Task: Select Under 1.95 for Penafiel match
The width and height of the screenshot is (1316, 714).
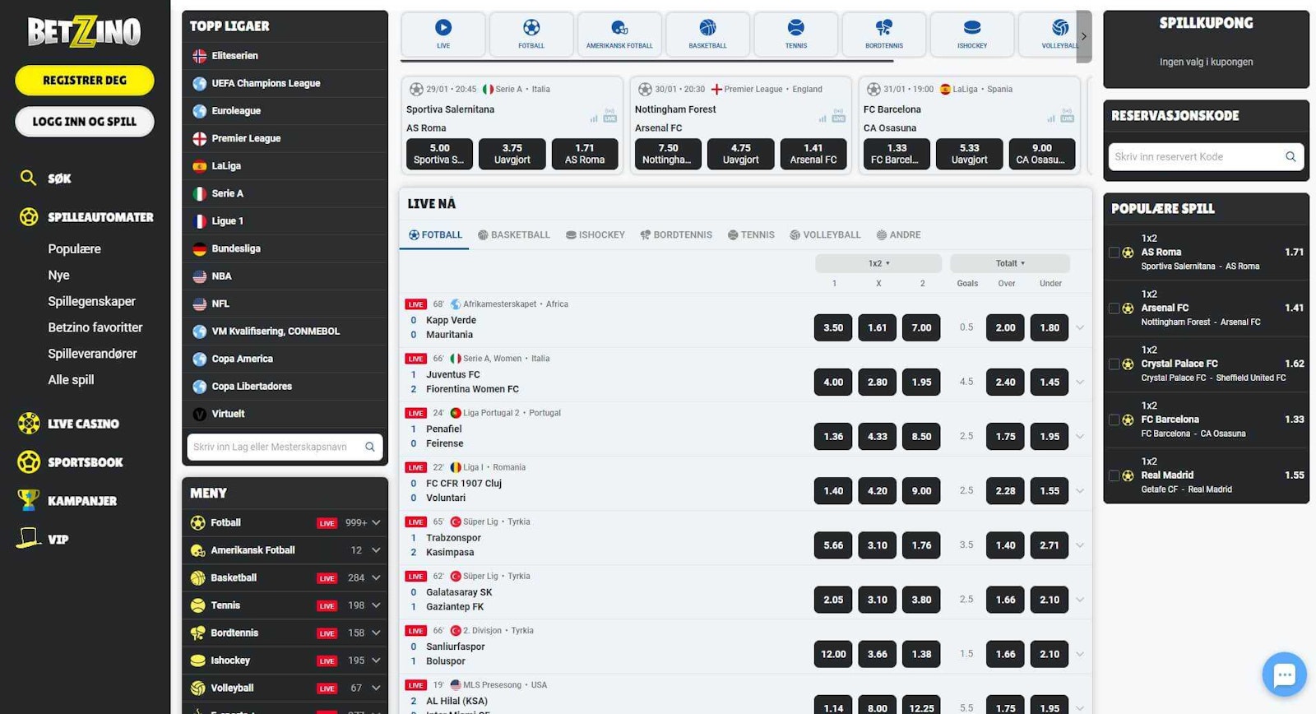Action: tap(1050, 436)
